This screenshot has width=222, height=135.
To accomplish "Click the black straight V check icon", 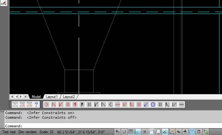I will (x=174, y=104).
